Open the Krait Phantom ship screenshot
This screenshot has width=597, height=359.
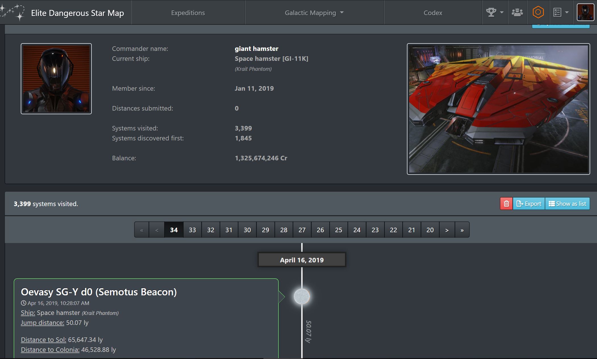(498, 109)
